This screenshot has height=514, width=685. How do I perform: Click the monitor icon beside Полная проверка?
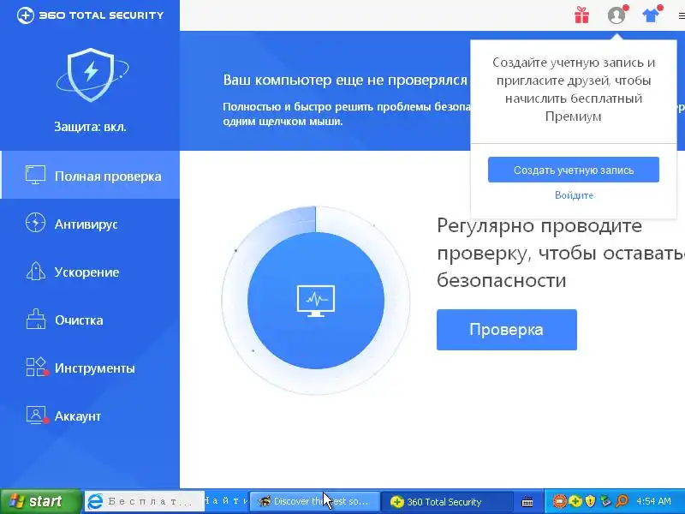[x=35, y=175]
